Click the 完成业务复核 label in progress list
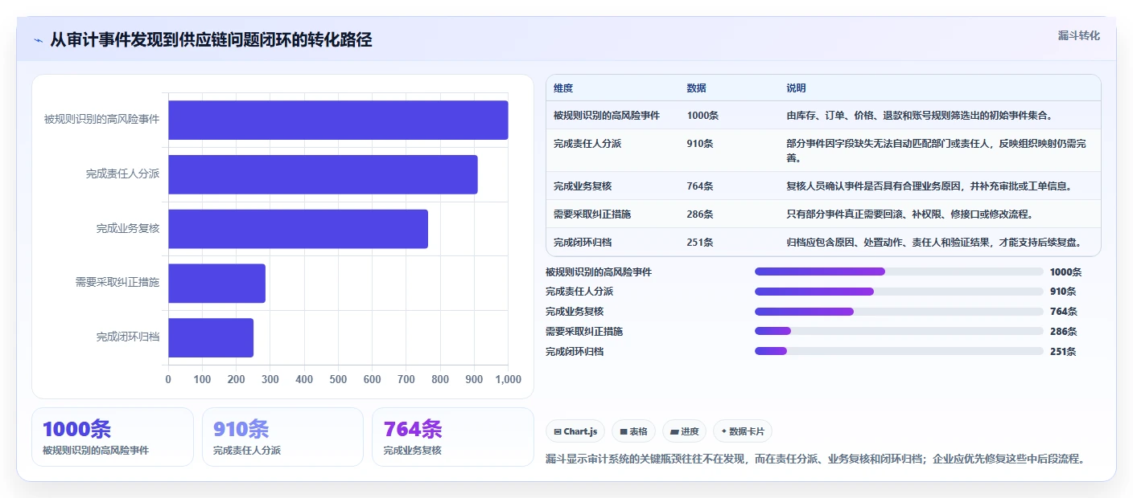Screen dimensions: 1133x498 pyautogui.click(x=575, y=312)
